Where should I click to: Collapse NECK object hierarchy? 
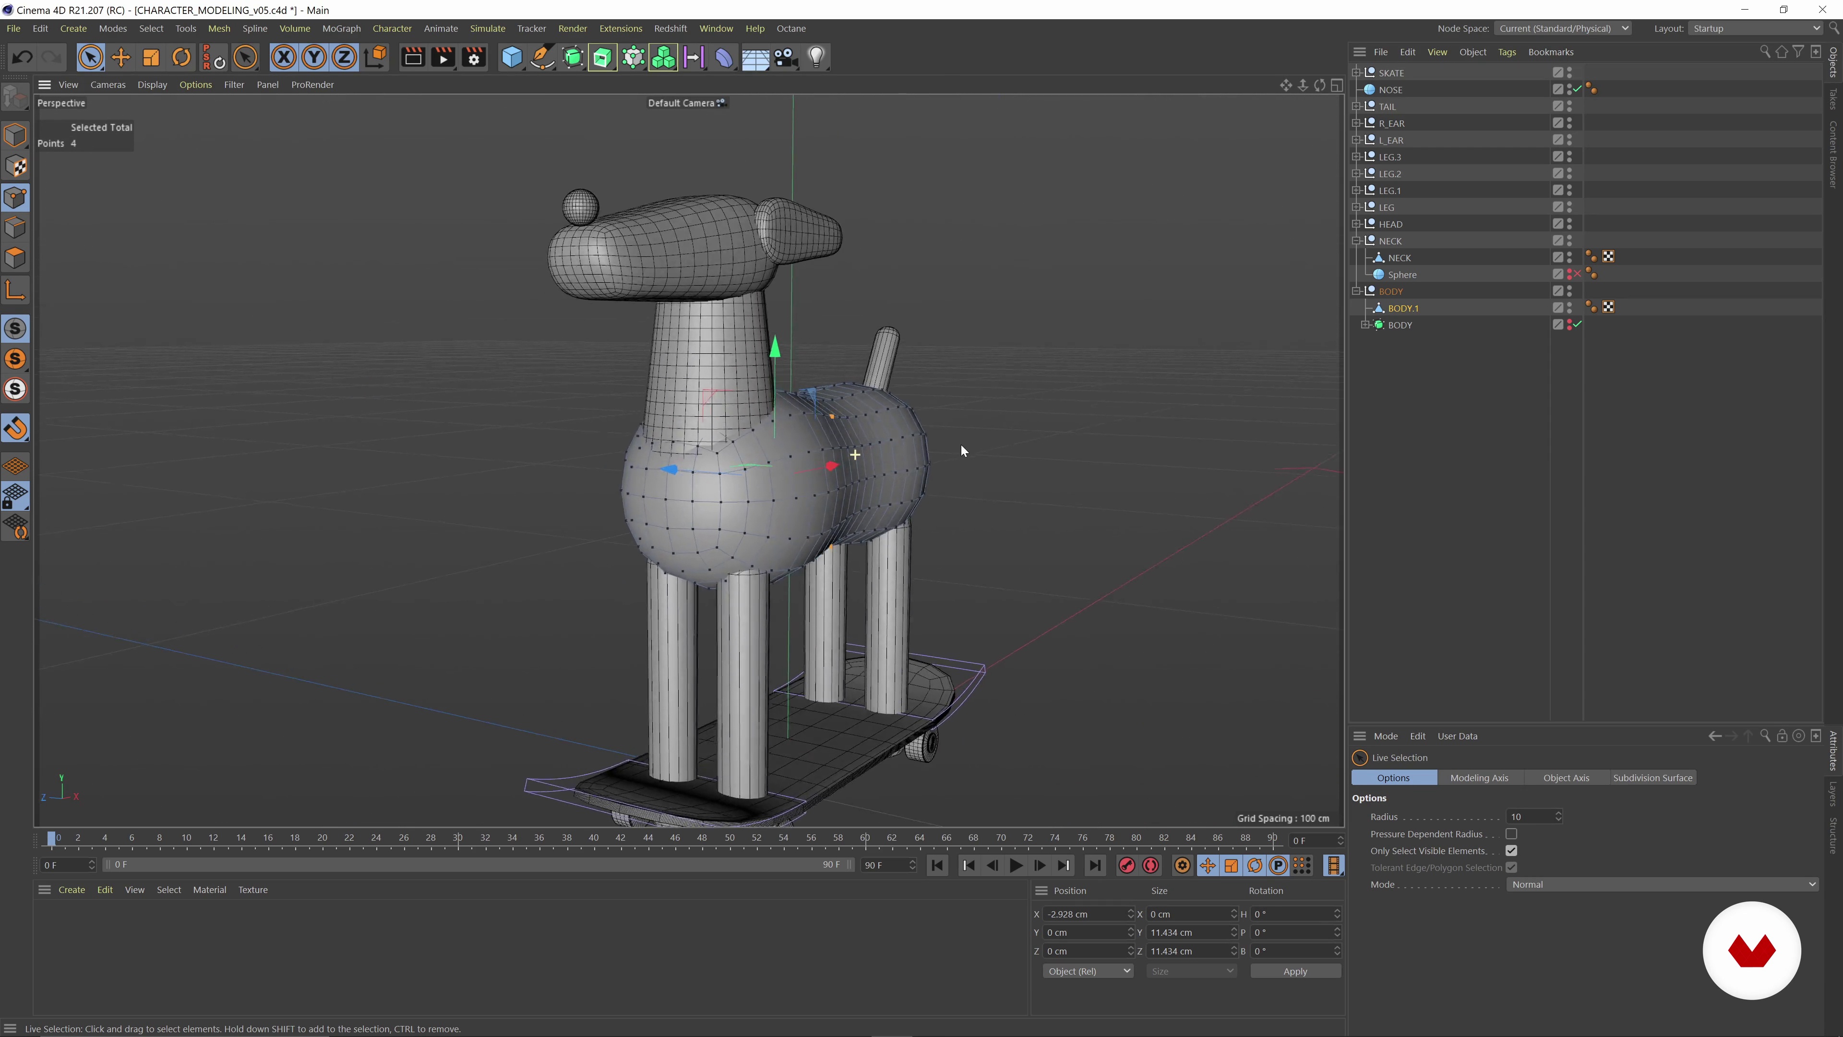tap(1356, 241)
